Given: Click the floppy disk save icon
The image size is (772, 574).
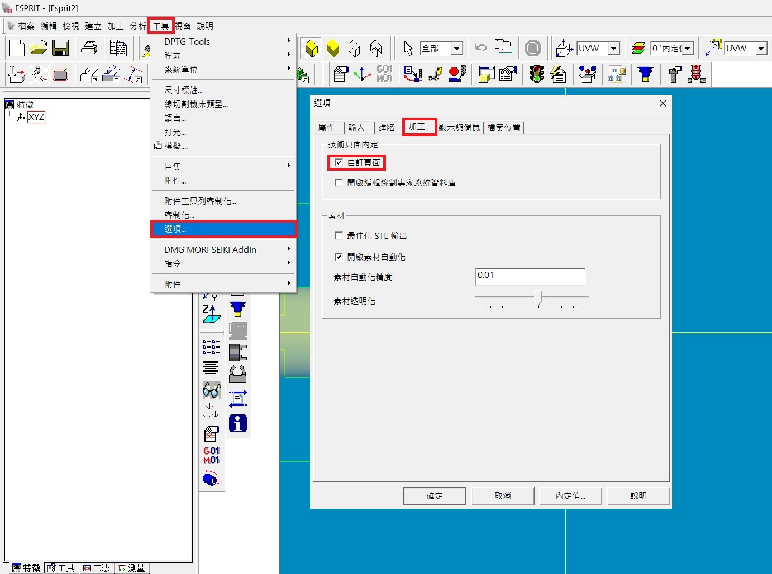Looking at the screenshot, I should (60, 48).
